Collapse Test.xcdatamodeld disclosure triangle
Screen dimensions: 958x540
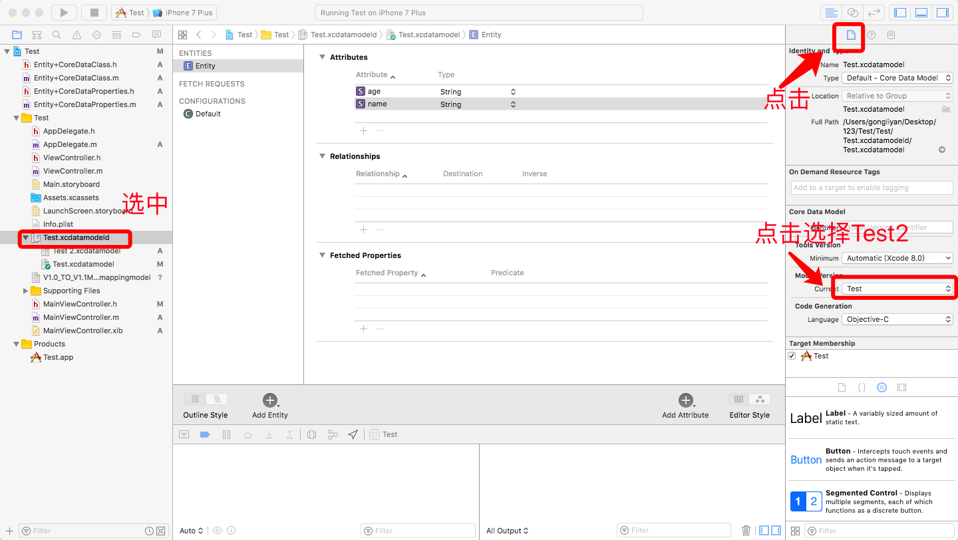(26, 237)
